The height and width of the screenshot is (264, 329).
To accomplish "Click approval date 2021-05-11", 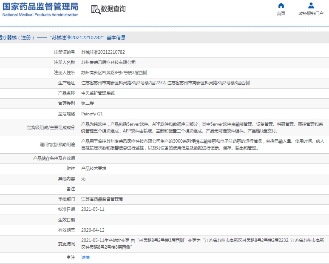I will 93,209.
